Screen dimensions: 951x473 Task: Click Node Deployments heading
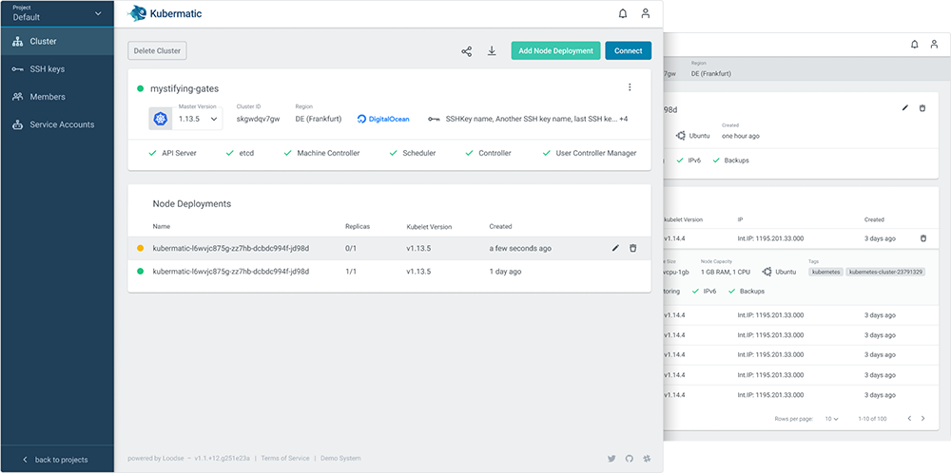pos(192,204)
